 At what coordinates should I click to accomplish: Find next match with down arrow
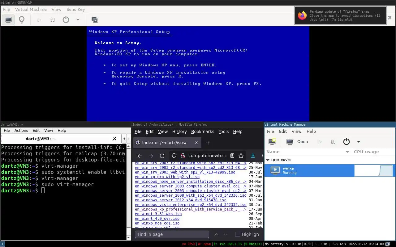coord(226,234)
